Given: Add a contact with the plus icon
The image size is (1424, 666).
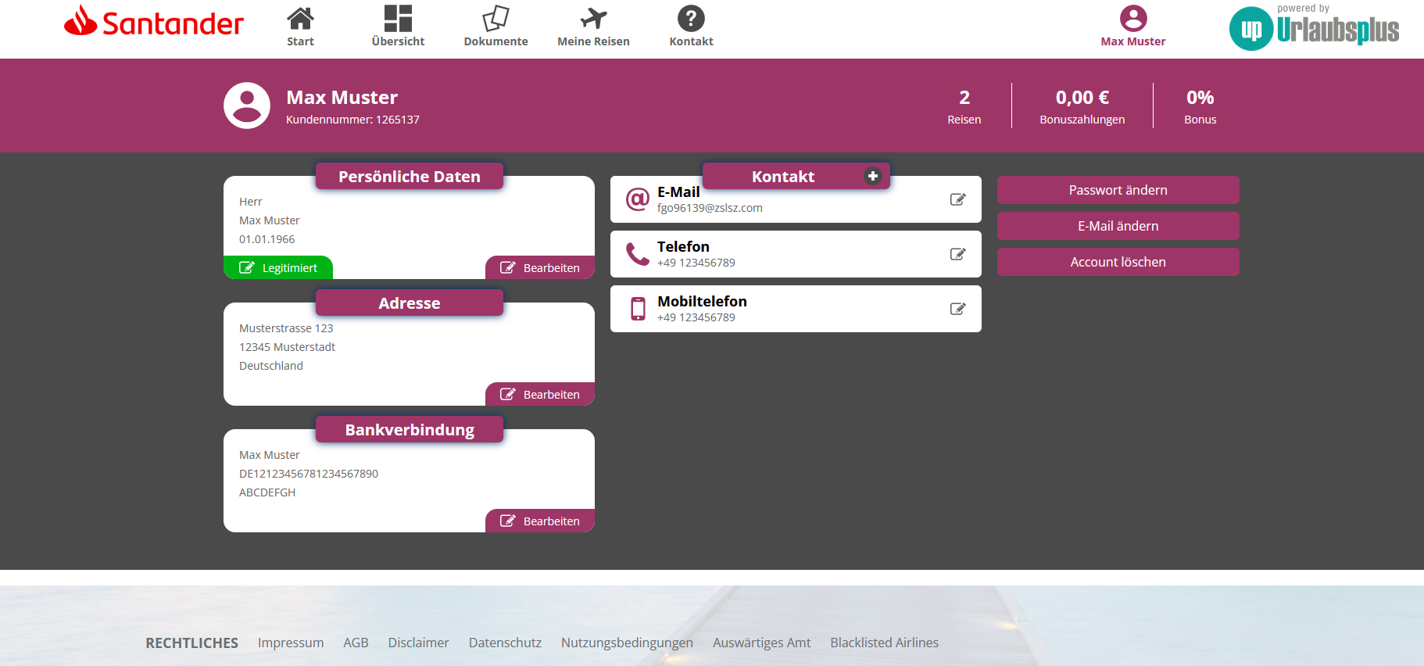Looking at the screenshot, I should [x=873, y=176].
